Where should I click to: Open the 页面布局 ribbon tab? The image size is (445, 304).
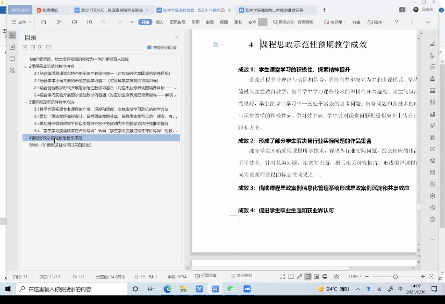(177, 22)
